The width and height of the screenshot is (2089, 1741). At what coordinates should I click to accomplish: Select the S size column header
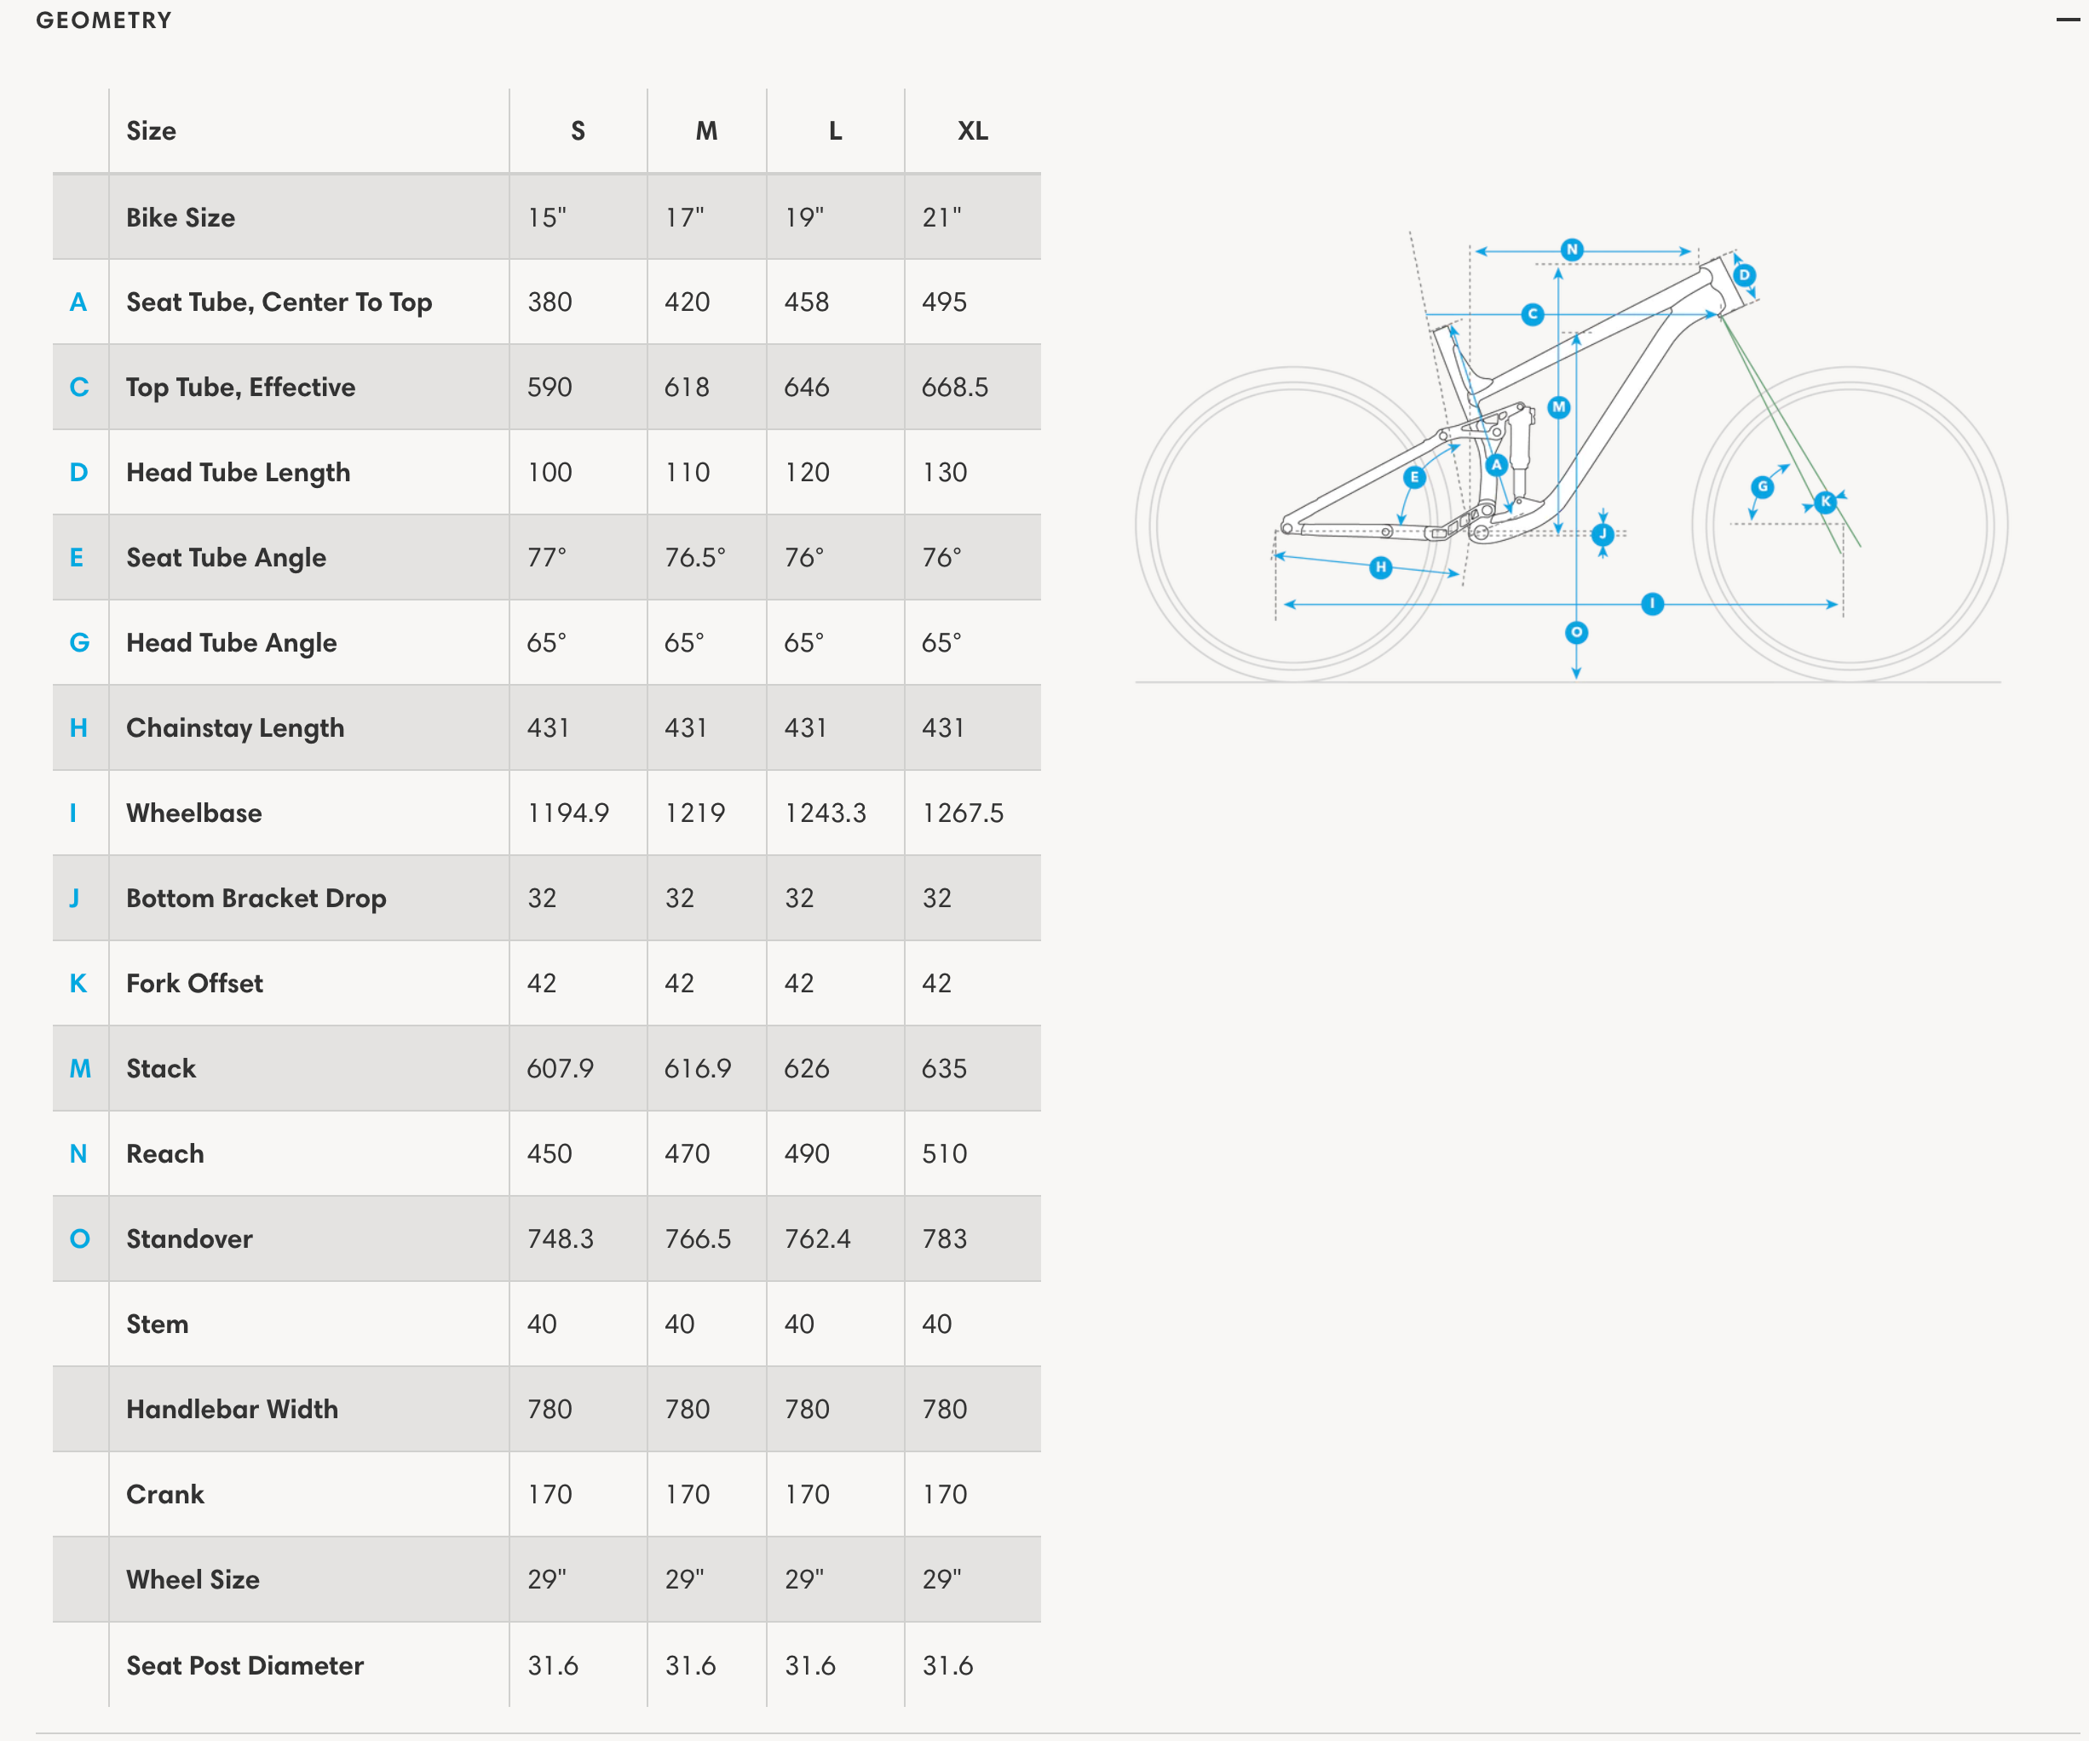pos(578,131)
